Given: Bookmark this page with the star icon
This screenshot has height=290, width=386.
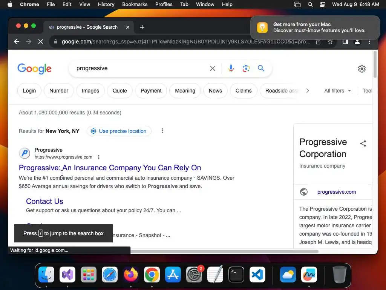Looking at the screenshot, I should 330,42.
